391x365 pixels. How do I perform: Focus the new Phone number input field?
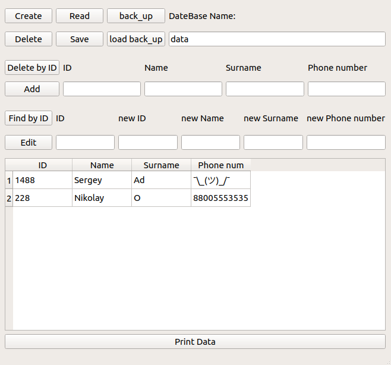click(346, 143)
